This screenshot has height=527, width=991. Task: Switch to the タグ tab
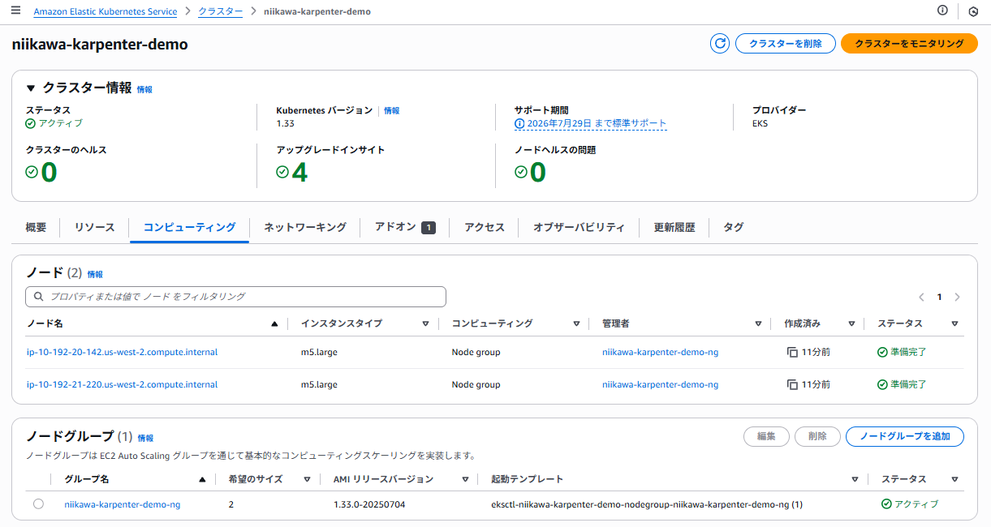(x=733, y=228)
